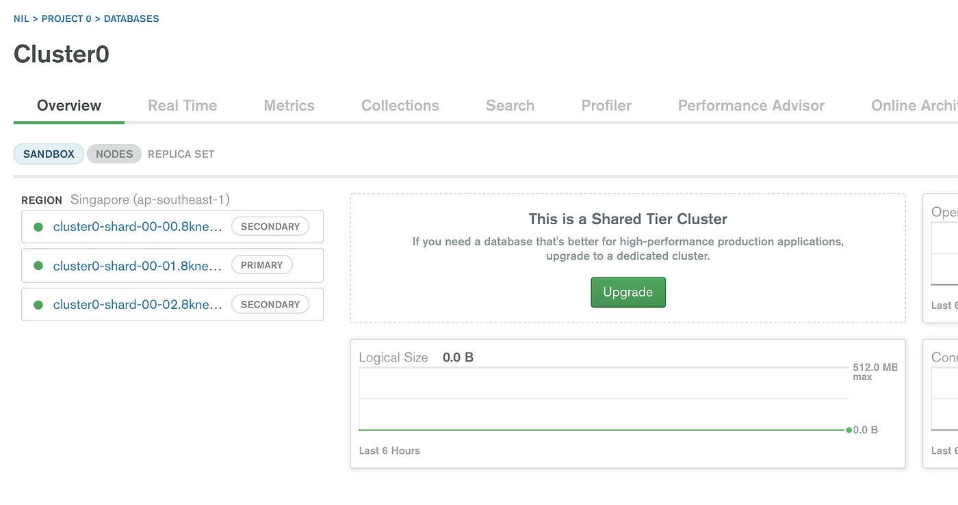The width and height of the screenshot is (958, 505).
Task: Open the cluster0-shard-00-01 primary node details
Action: (x=137, y=265)
